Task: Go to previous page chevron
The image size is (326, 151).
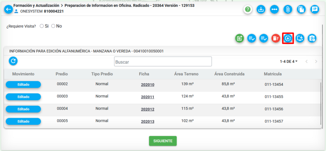Action: (x=306, y=61)
